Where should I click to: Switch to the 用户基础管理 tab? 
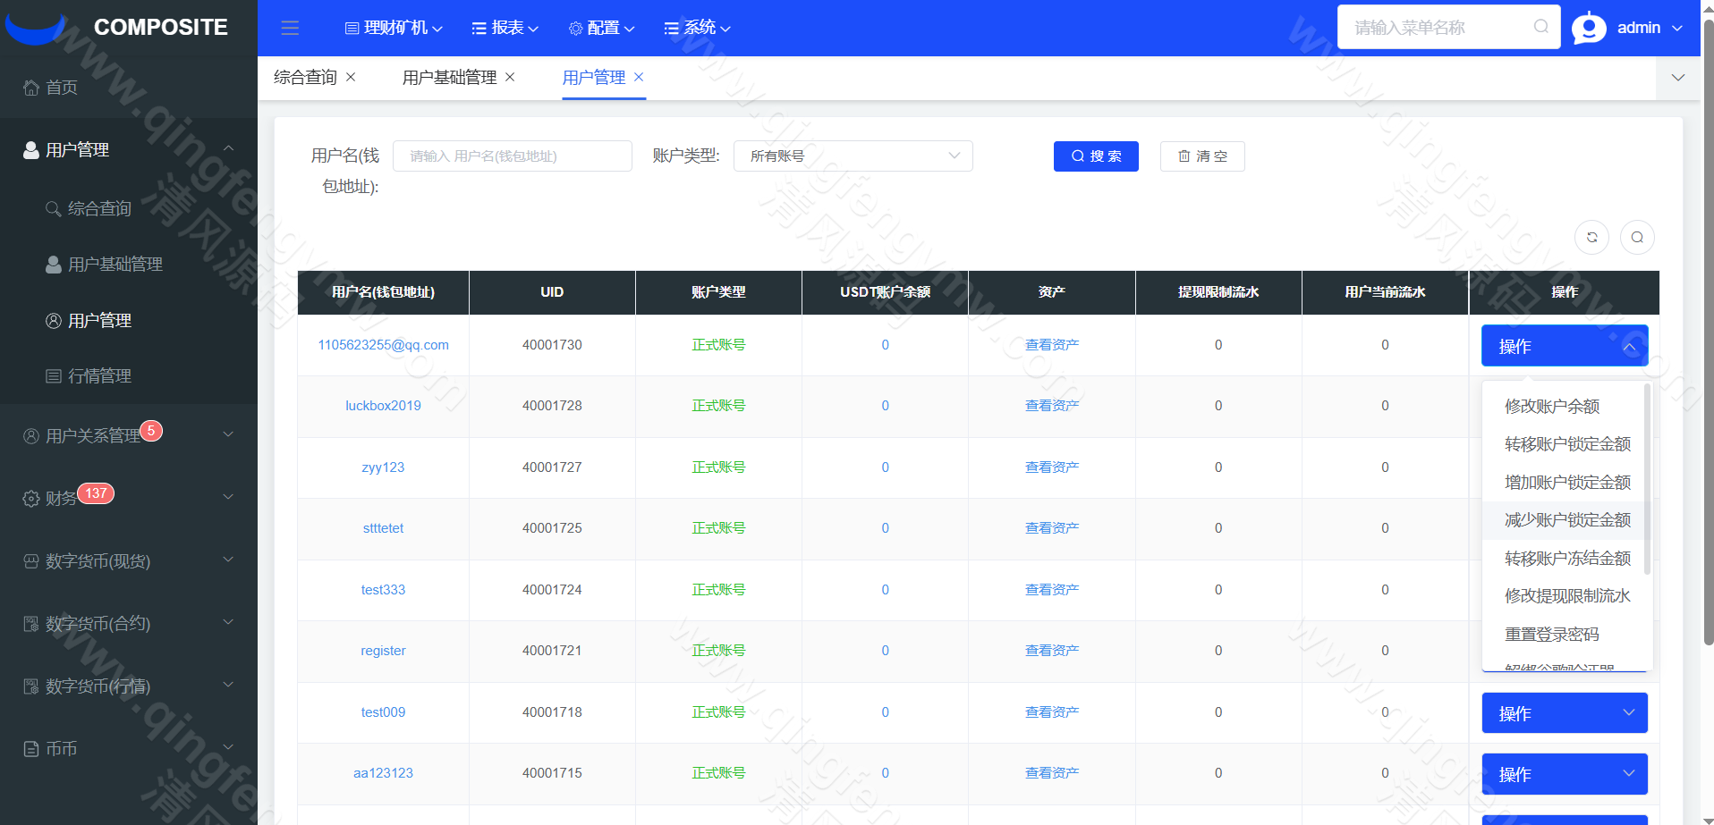pos(450,77)
